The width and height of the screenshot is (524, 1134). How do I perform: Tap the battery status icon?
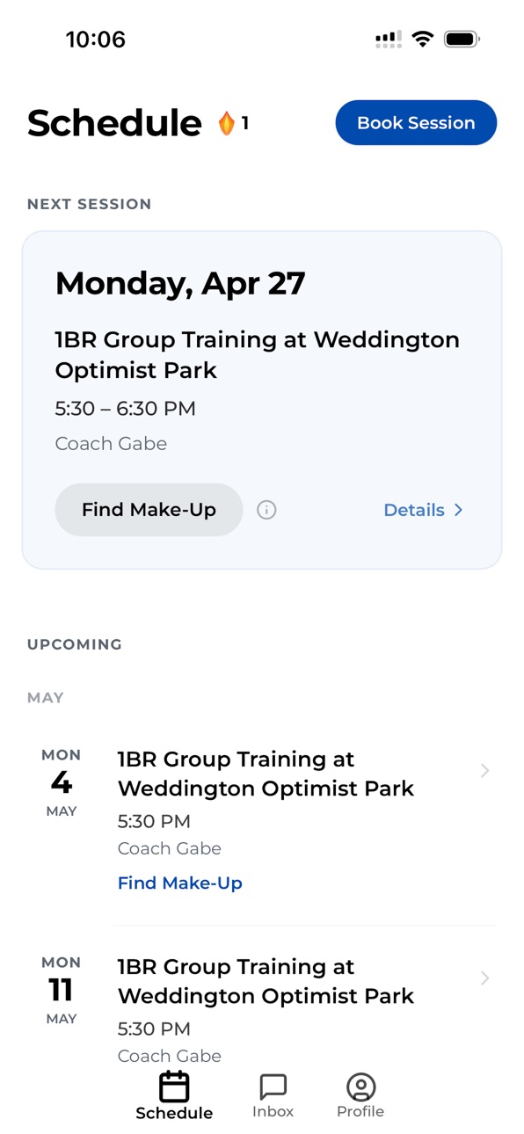pyautogui.click(x=462, y=39)
